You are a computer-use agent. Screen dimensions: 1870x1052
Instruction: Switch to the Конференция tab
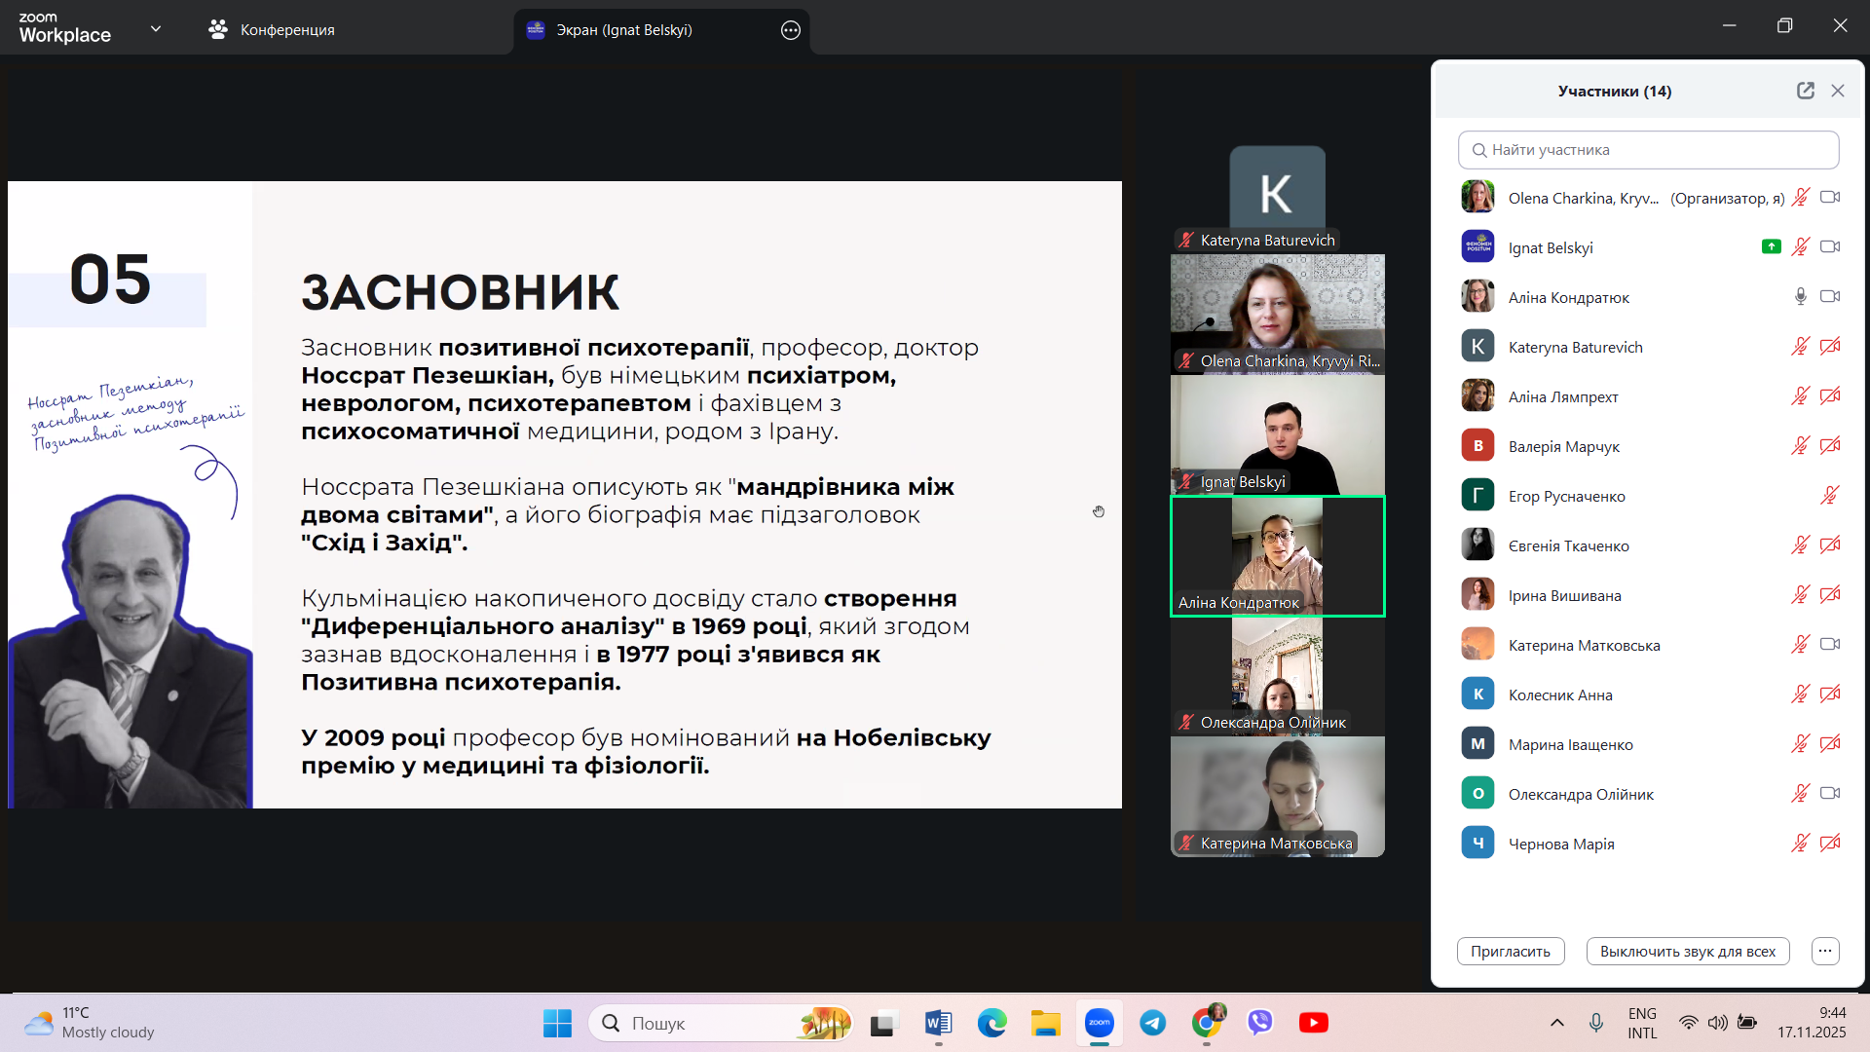(x=272, y=30)
